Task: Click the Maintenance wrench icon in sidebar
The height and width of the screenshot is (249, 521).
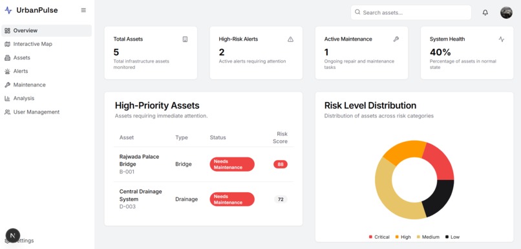Action: (7, 85)
